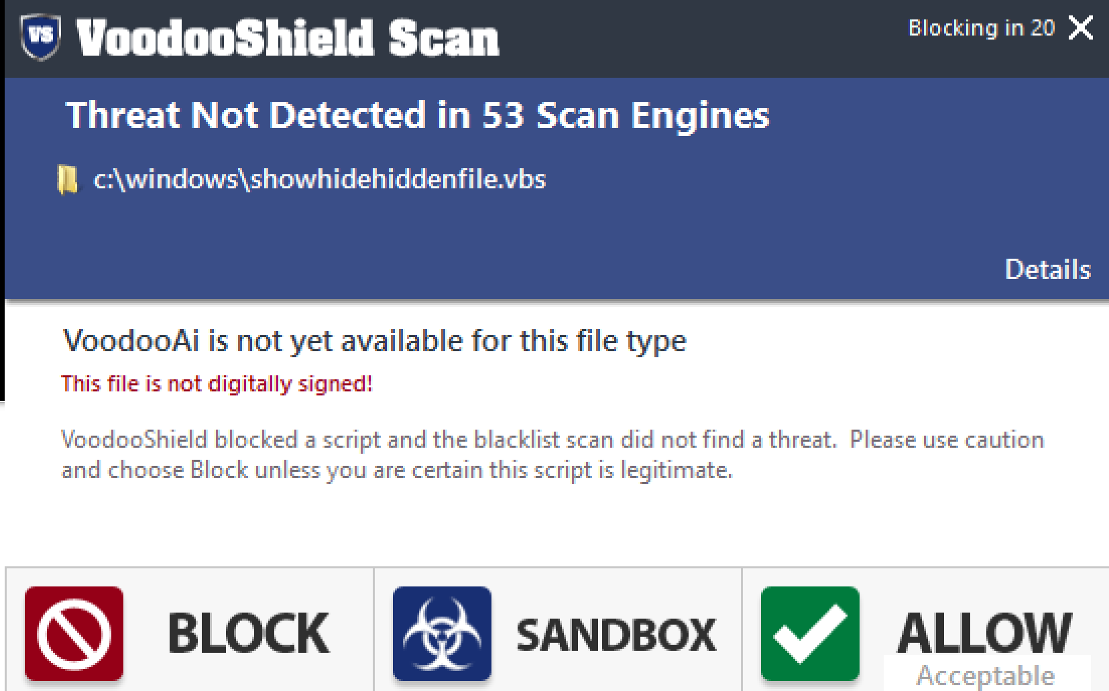
Task: Click the "VoodooShield Scan" title text
Action: pos(288,38)
